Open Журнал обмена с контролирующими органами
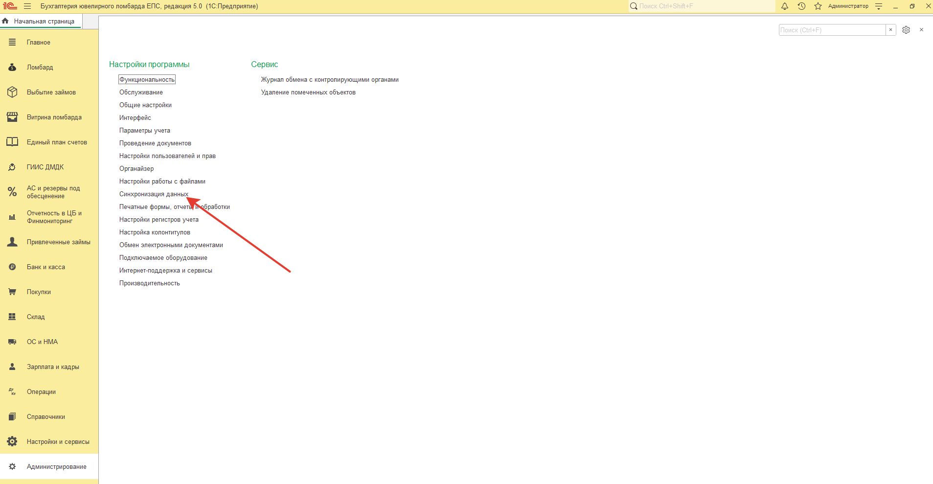Screen dimensions: 933x484 point(330,80)
